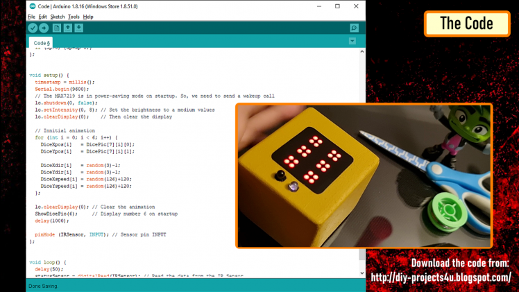Click the '// Innitial animation' comment
Image resolution: width=519 pixels, height=292 pixels.
65,130
